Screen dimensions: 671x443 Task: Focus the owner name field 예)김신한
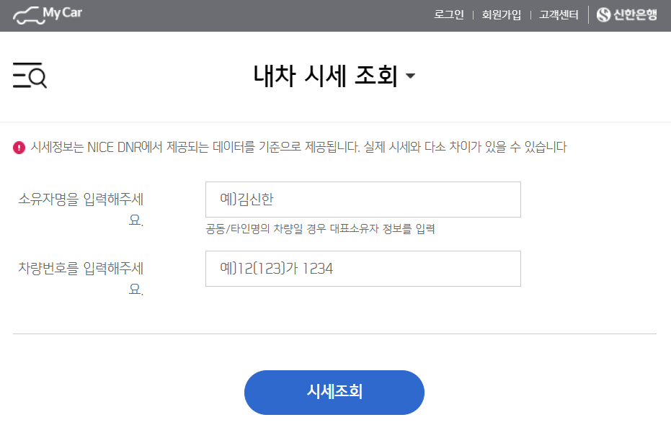coord(363,200)
